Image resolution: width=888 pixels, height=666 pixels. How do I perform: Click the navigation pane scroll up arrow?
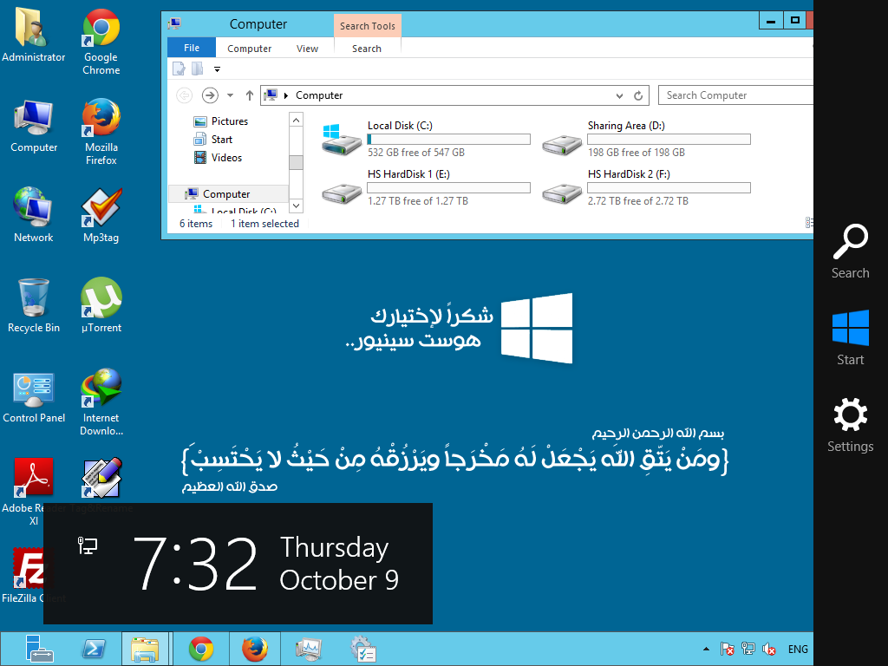pos(297,120)
